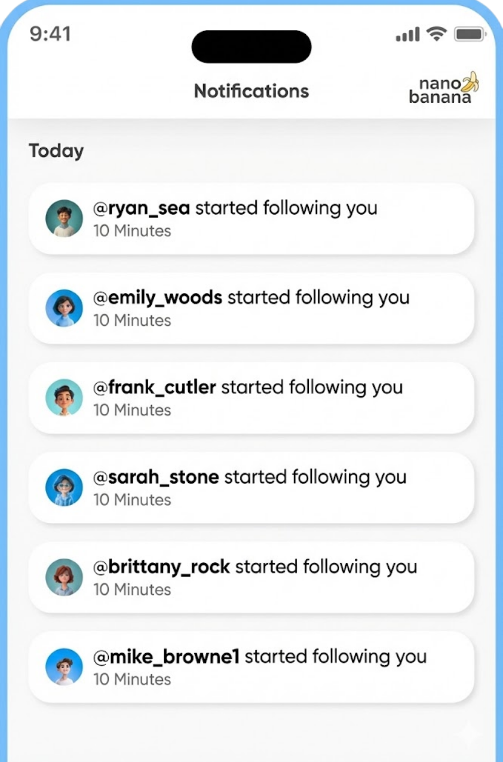Open the @ryan_sea username link
The height and width of the screenshot is (762, 503).
(142, 209)
